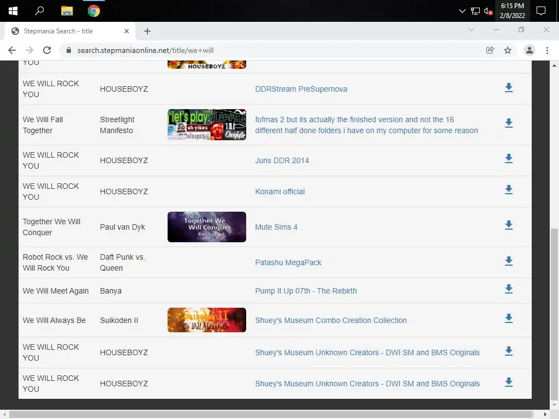Select the artist text Paul van Dyk
The width and height of the screenshot is (559, 419).
click(x=122, y=228)
